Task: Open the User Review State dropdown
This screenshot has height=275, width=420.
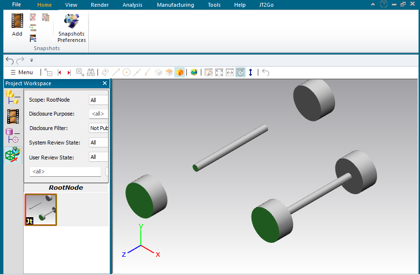Action: pyautogui.click(x=98, y=157)
